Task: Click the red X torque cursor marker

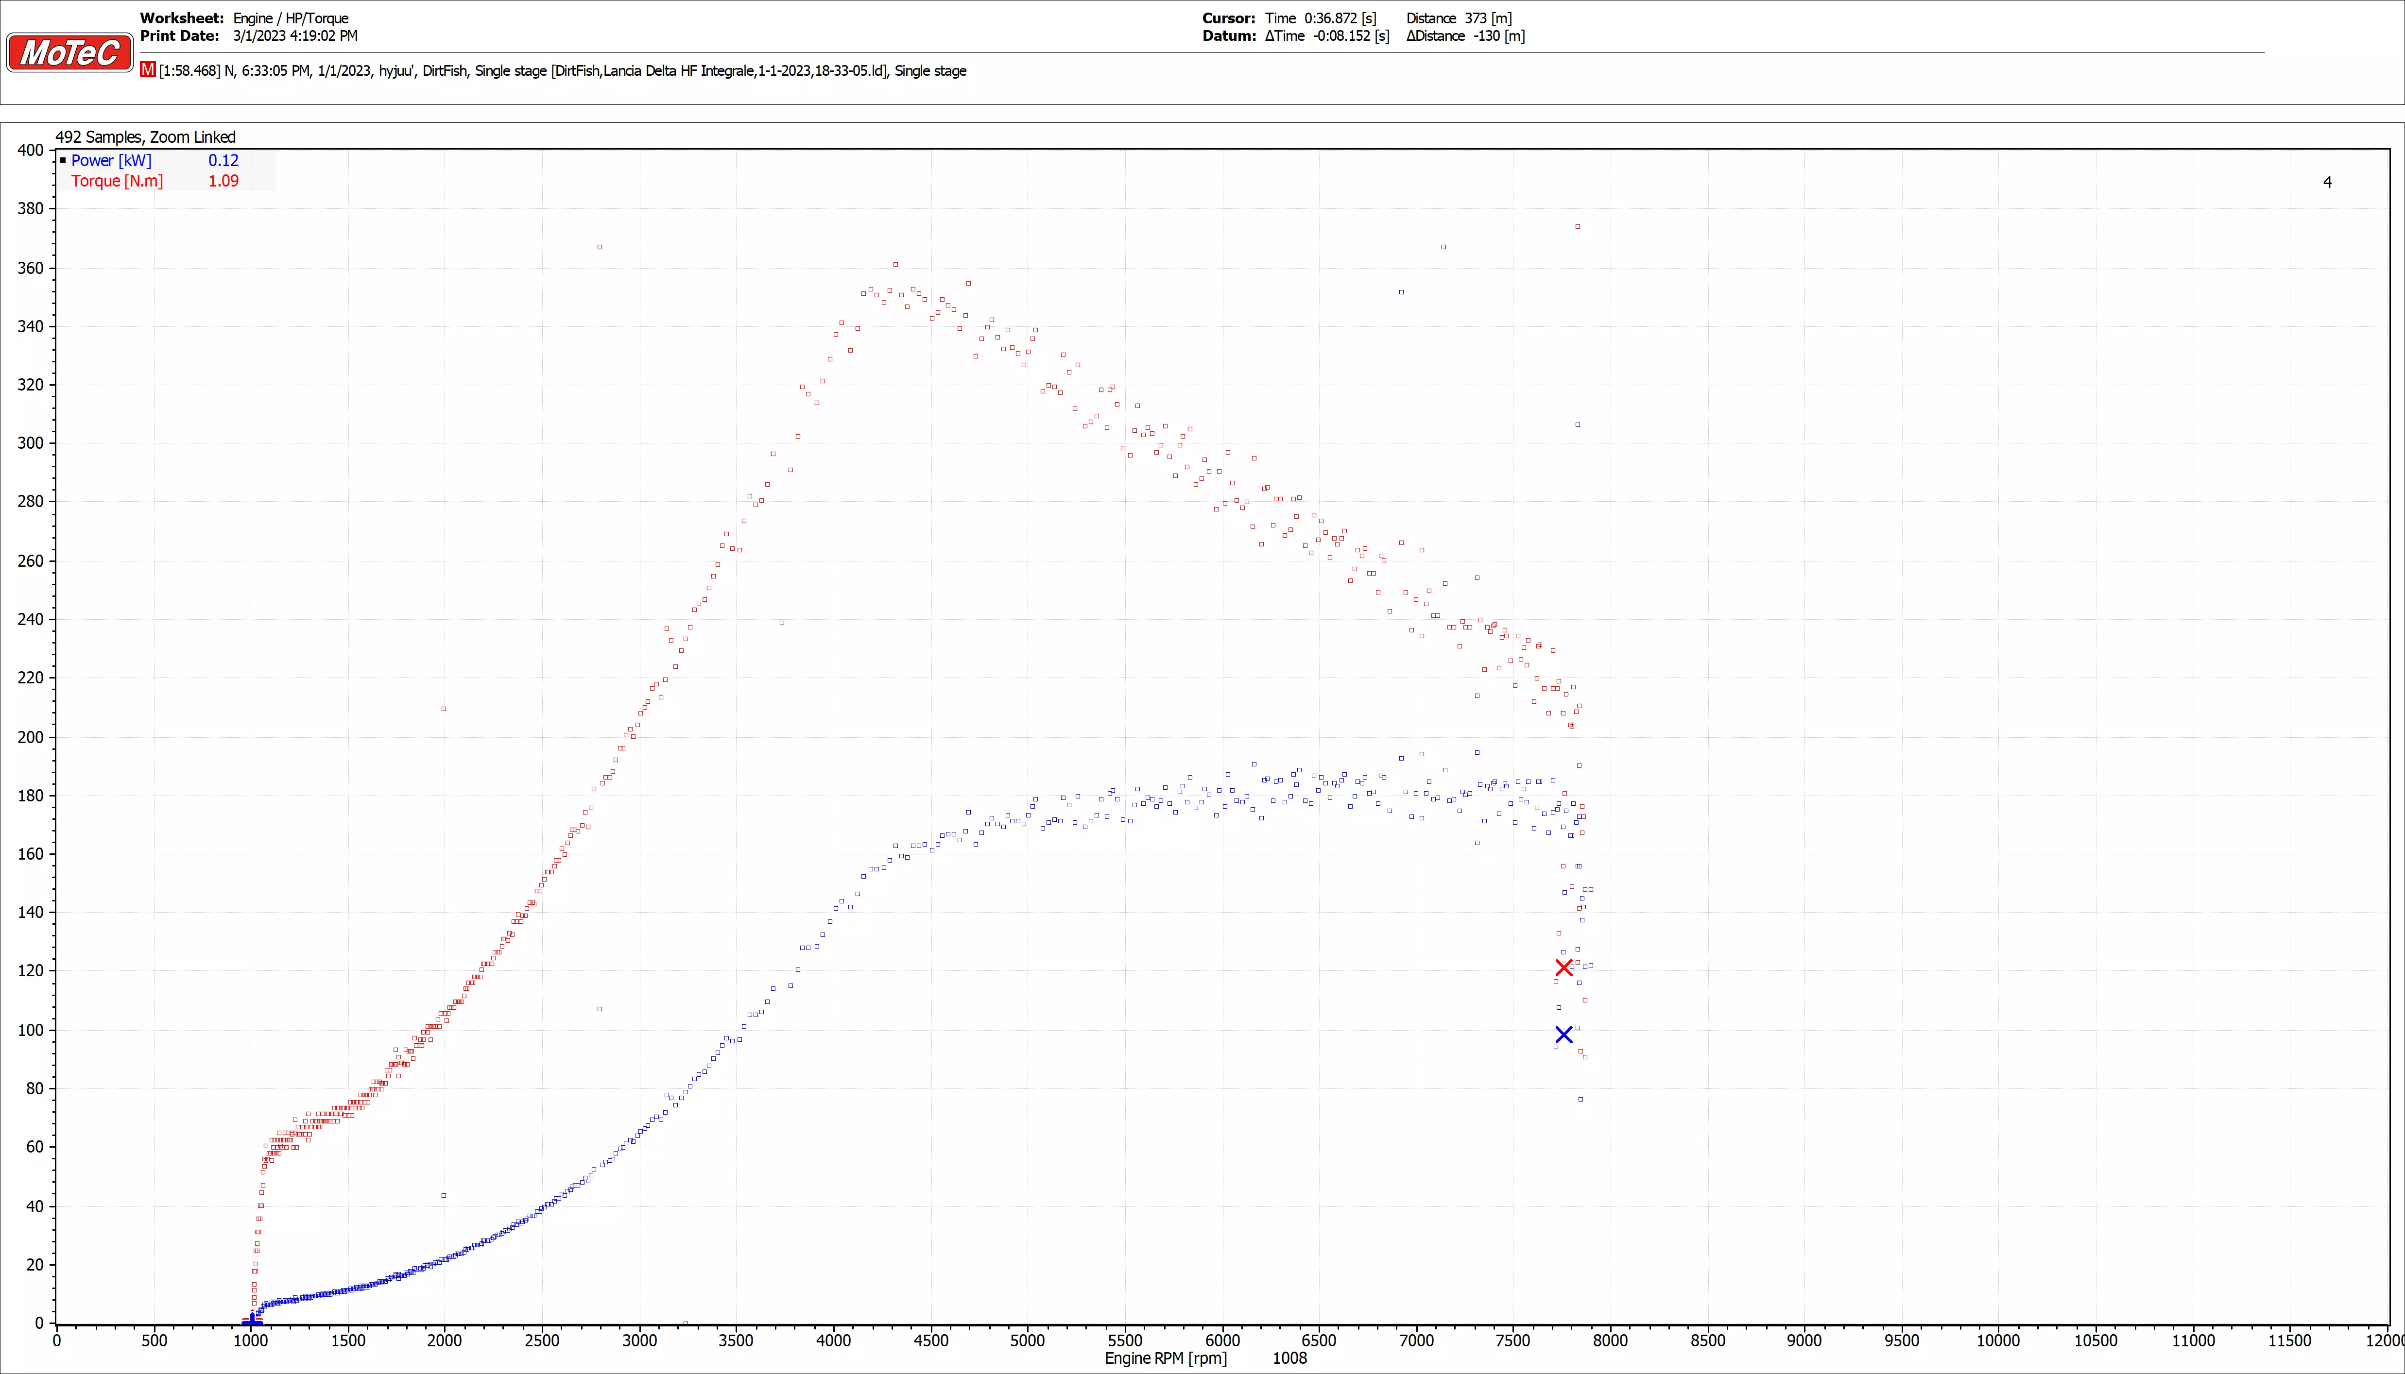Action: coord(1563,967)
